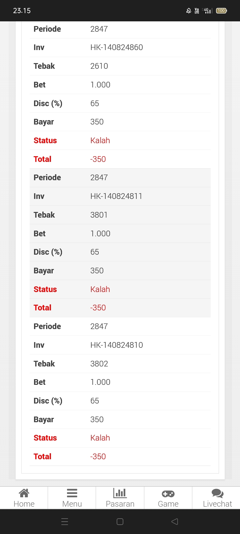Tap the 4G signal strength indicator
240x534 pixels.
point(207,11)
